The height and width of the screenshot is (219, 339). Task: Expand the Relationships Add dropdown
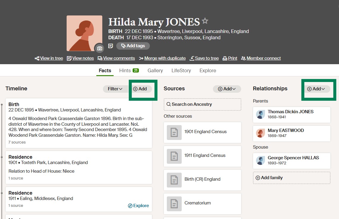316,89
